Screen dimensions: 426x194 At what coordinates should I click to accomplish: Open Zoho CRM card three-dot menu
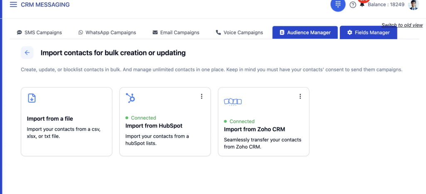(300, 96)
